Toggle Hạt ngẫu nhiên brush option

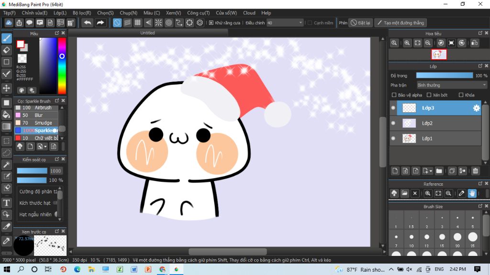(56, 214)
